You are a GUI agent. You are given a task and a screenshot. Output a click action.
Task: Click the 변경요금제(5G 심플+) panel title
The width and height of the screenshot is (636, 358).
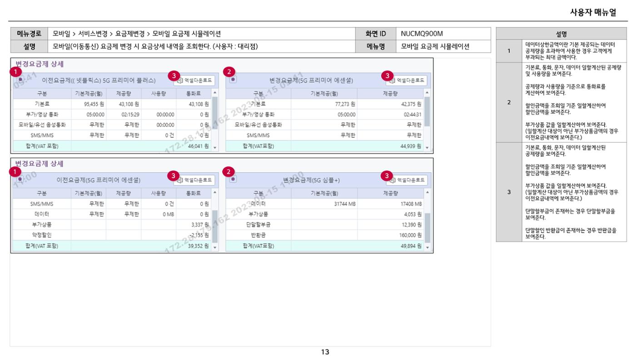click(x=312, y=180)
